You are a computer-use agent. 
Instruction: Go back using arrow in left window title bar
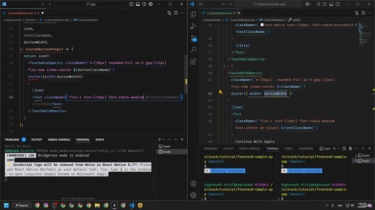(43, 4)
